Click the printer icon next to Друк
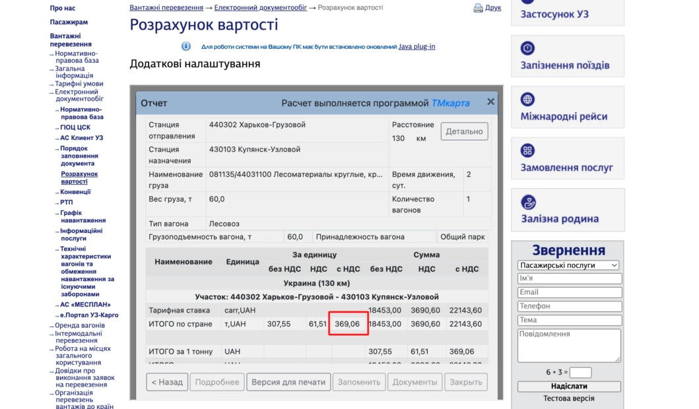This screenshot has width=699, height=409. 478,8
